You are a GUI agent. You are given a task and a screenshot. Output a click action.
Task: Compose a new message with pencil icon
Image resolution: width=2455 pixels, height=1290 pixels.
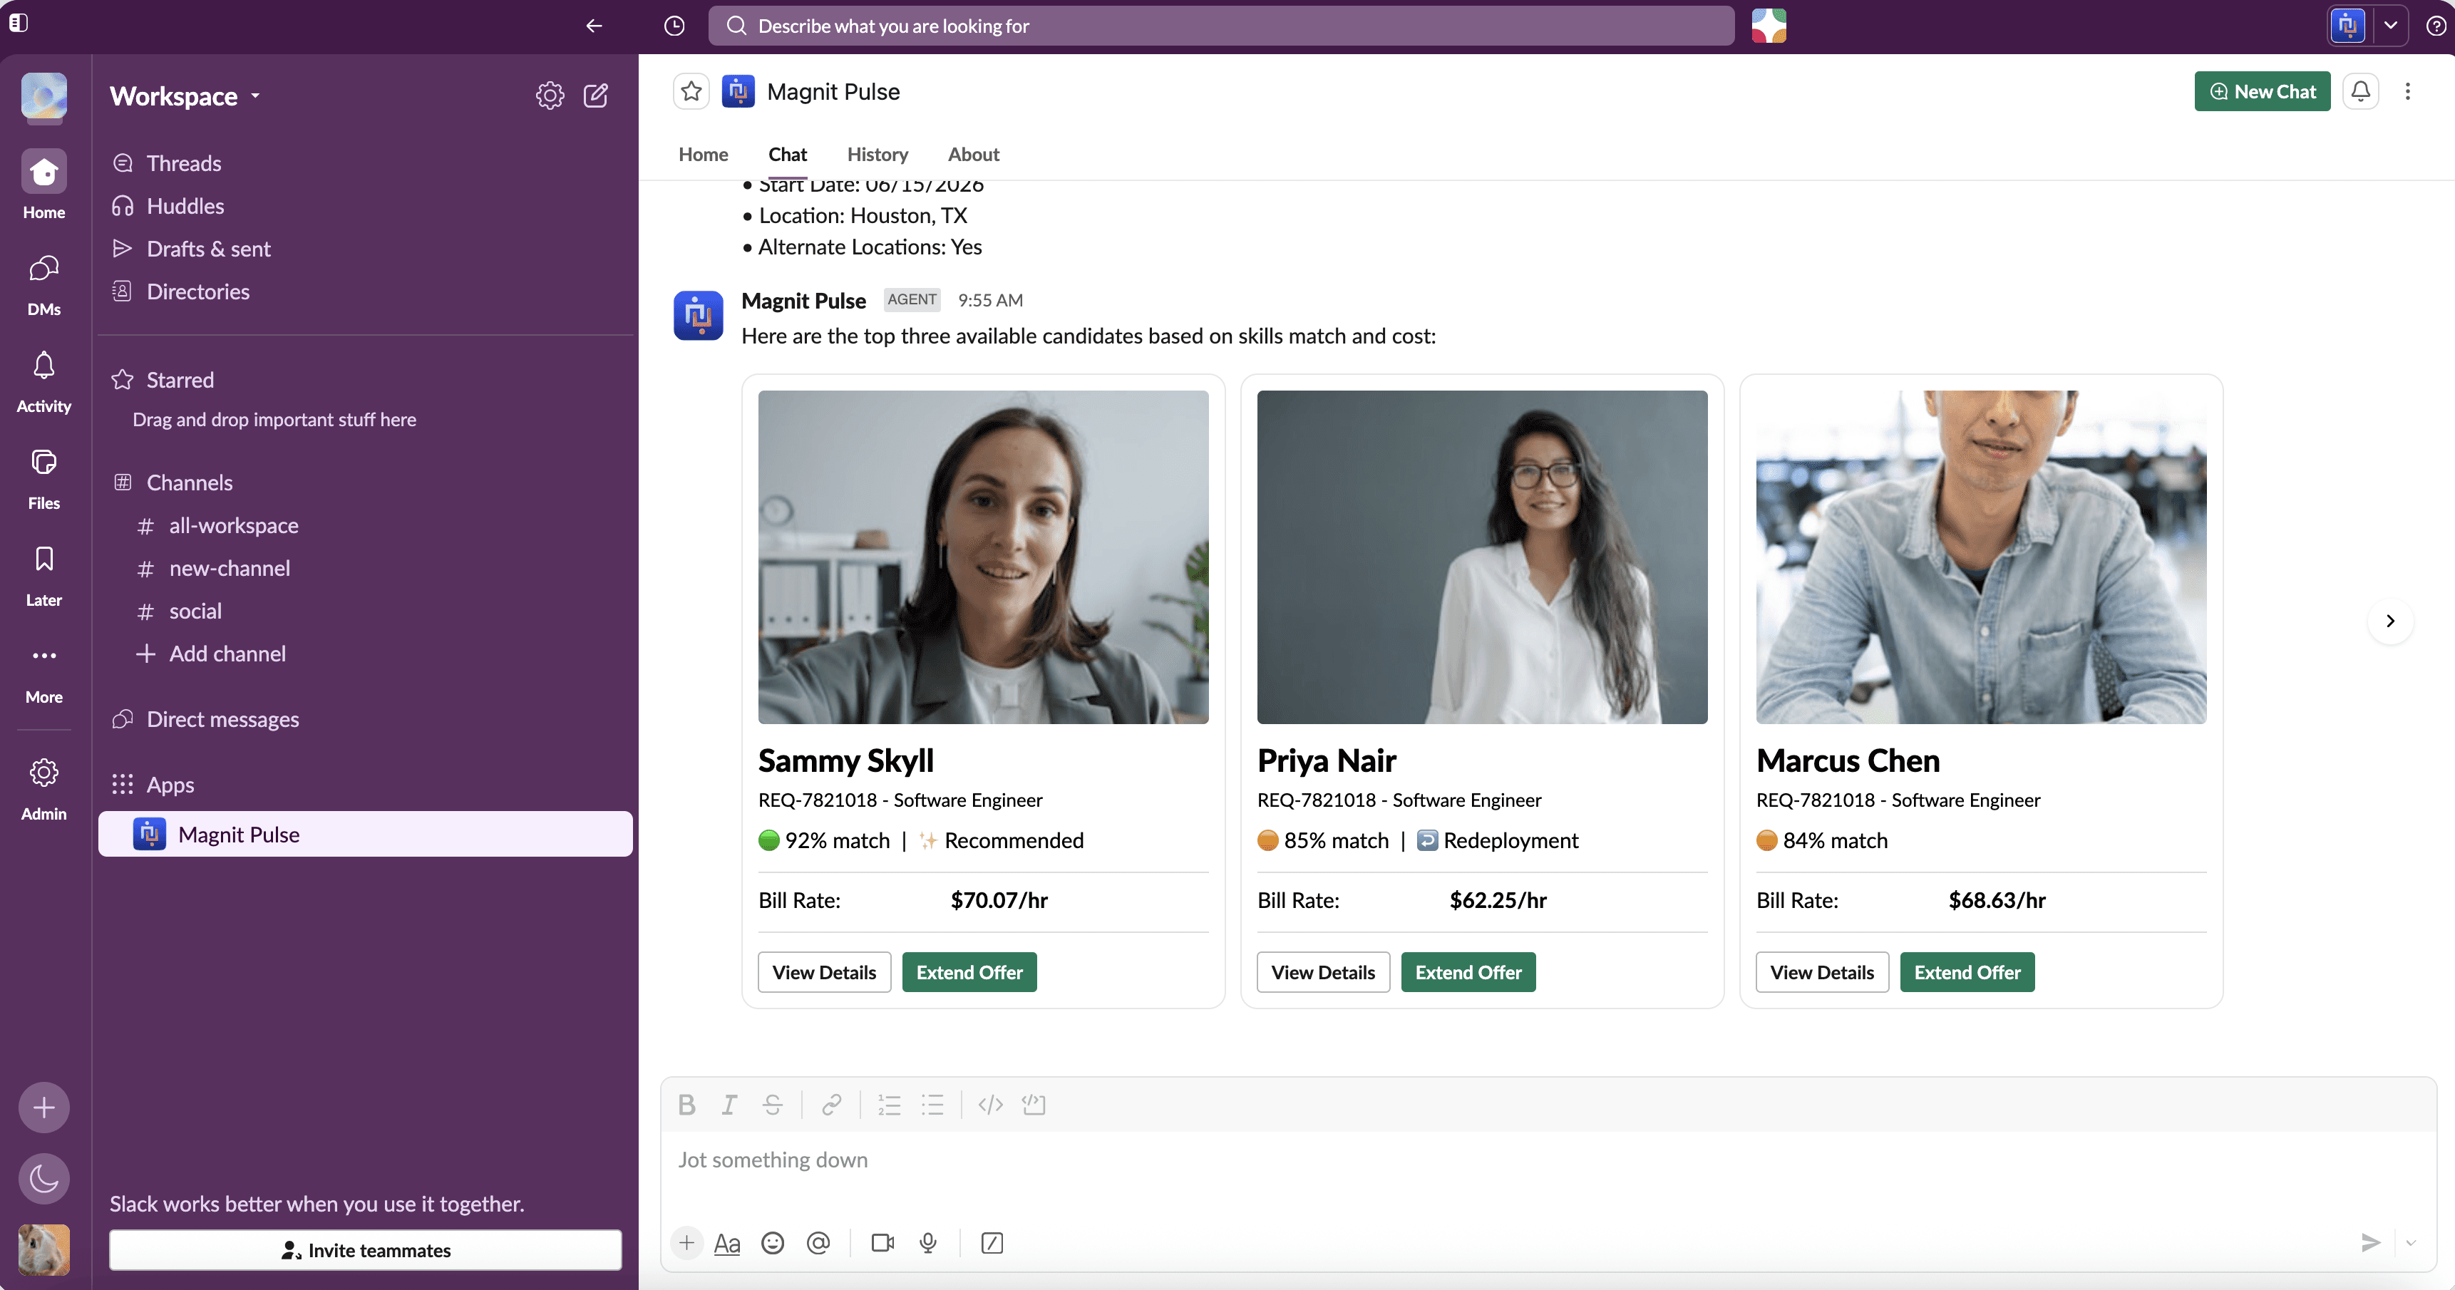coord(596,96)
